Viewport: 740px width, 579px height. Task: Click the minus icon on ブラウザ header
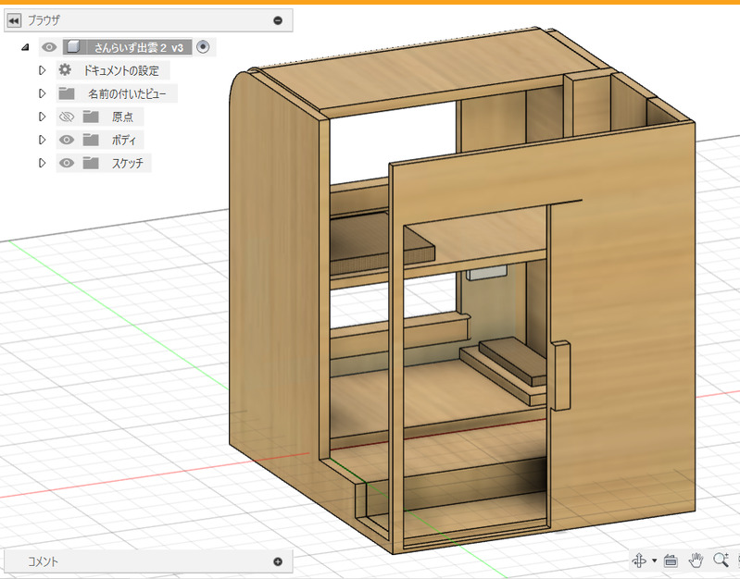tap(278, 20)
